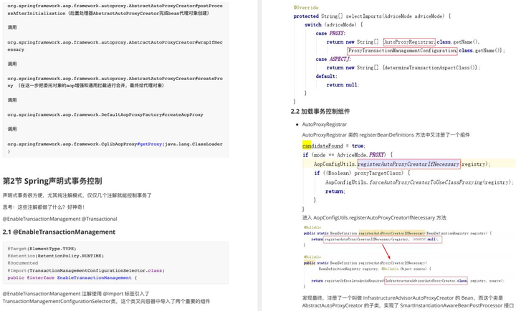
Task: Click the @Retention(RetentionPolicy.RUNTIME) annotation line
Action: pos(56,256)
